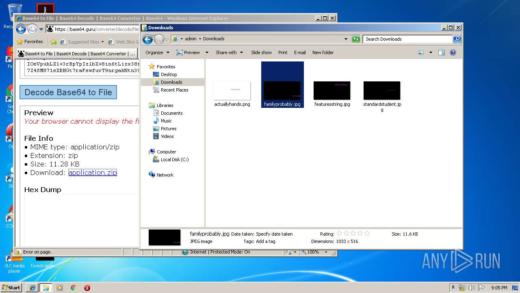Image resolution: width=520 pixels, height=293 pixels.
Task: Expand the Preview dropdown arrow
Action: click(207, 52)
